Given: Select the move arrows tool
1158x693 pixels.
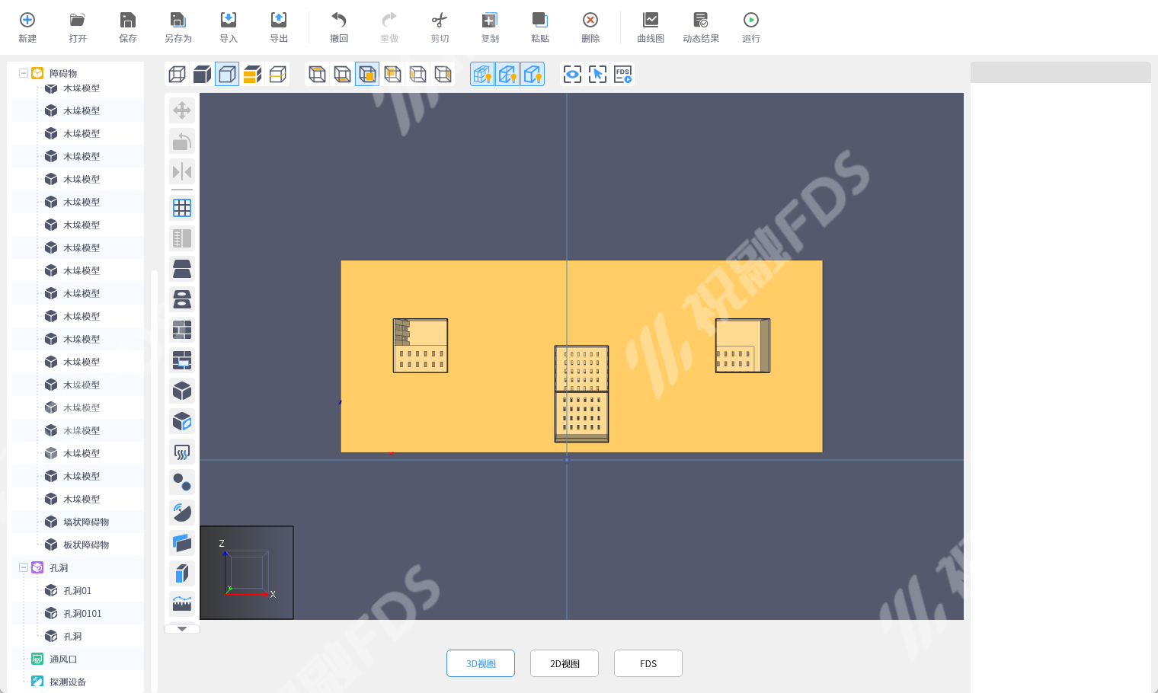Looking at the screenshot, I should coord(182,110).
